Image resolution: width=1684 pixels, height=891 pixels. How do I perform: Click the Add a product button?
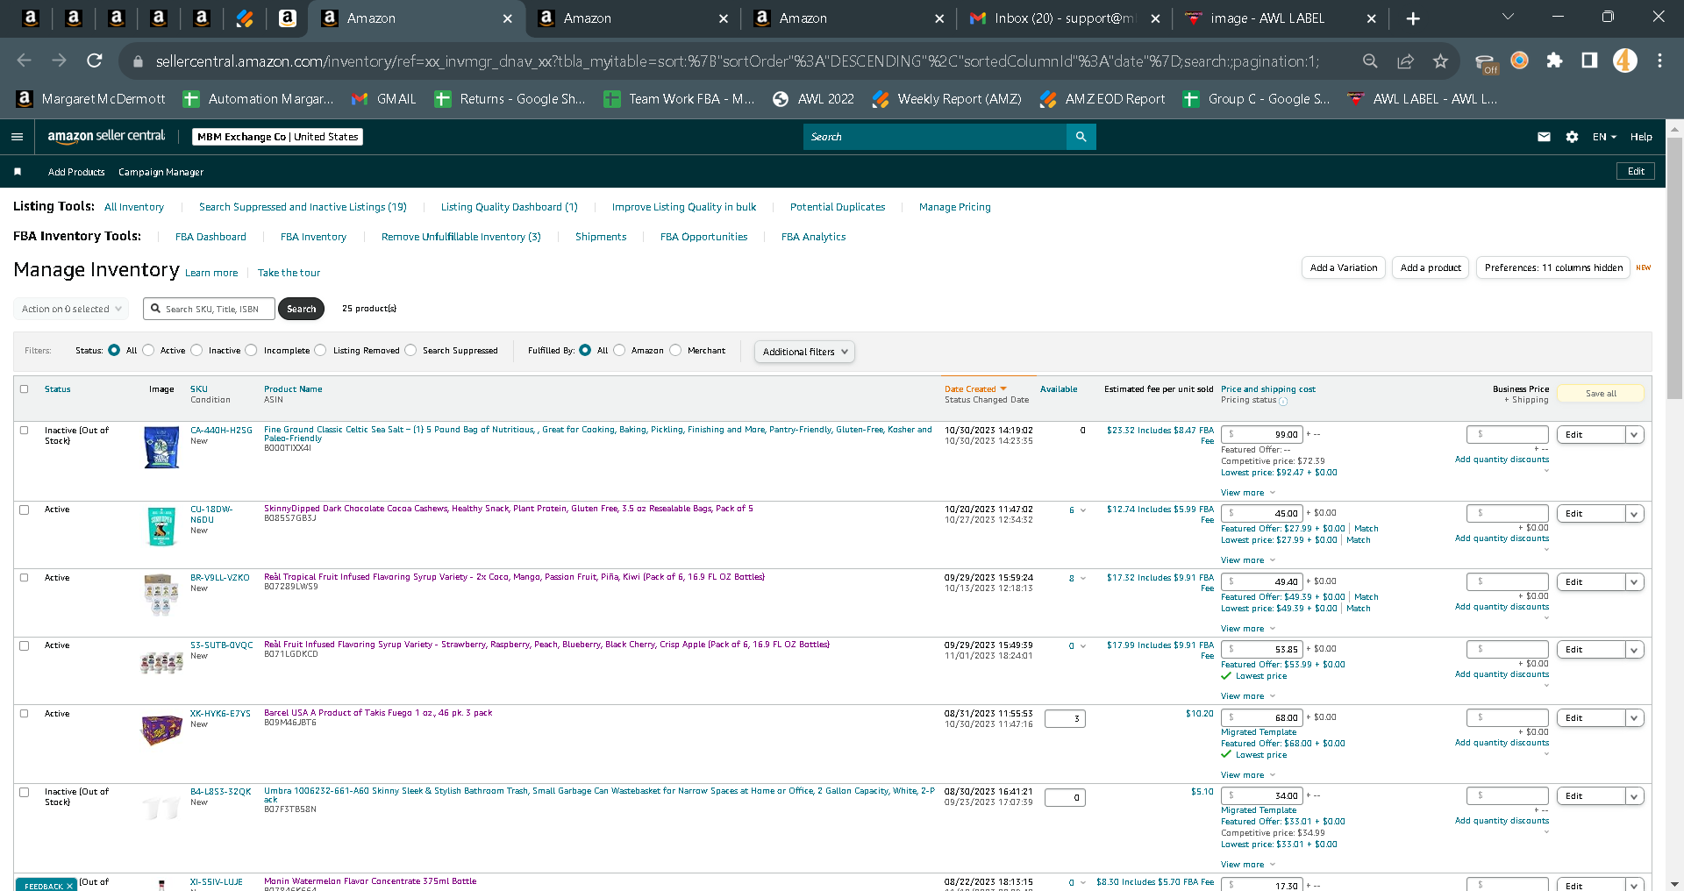1431,268
